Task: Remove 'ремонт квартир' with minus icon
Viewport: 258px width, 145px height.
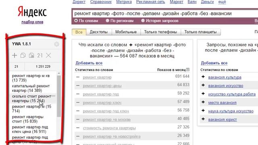Action: pos(78,77)
